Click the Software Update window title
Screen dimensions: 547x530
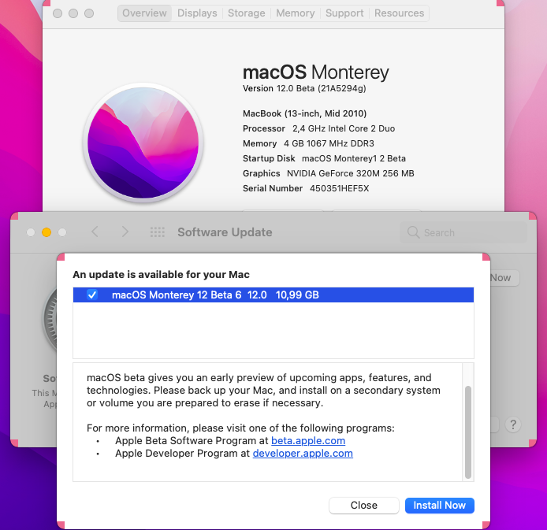coord(225,232)
